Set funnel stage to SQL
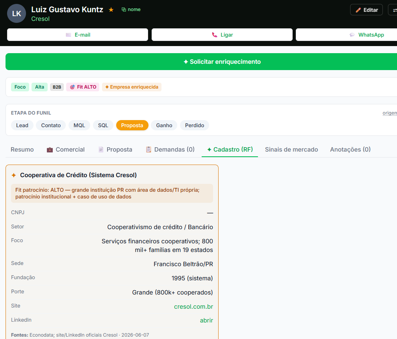The width and height of the screenshot is (397, 339). [103, 125]
